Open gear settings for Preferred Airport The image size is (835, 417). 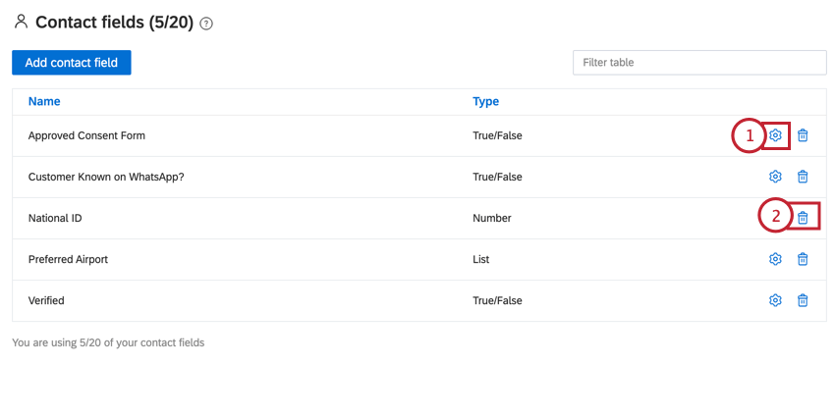click(x=775, y=259)
